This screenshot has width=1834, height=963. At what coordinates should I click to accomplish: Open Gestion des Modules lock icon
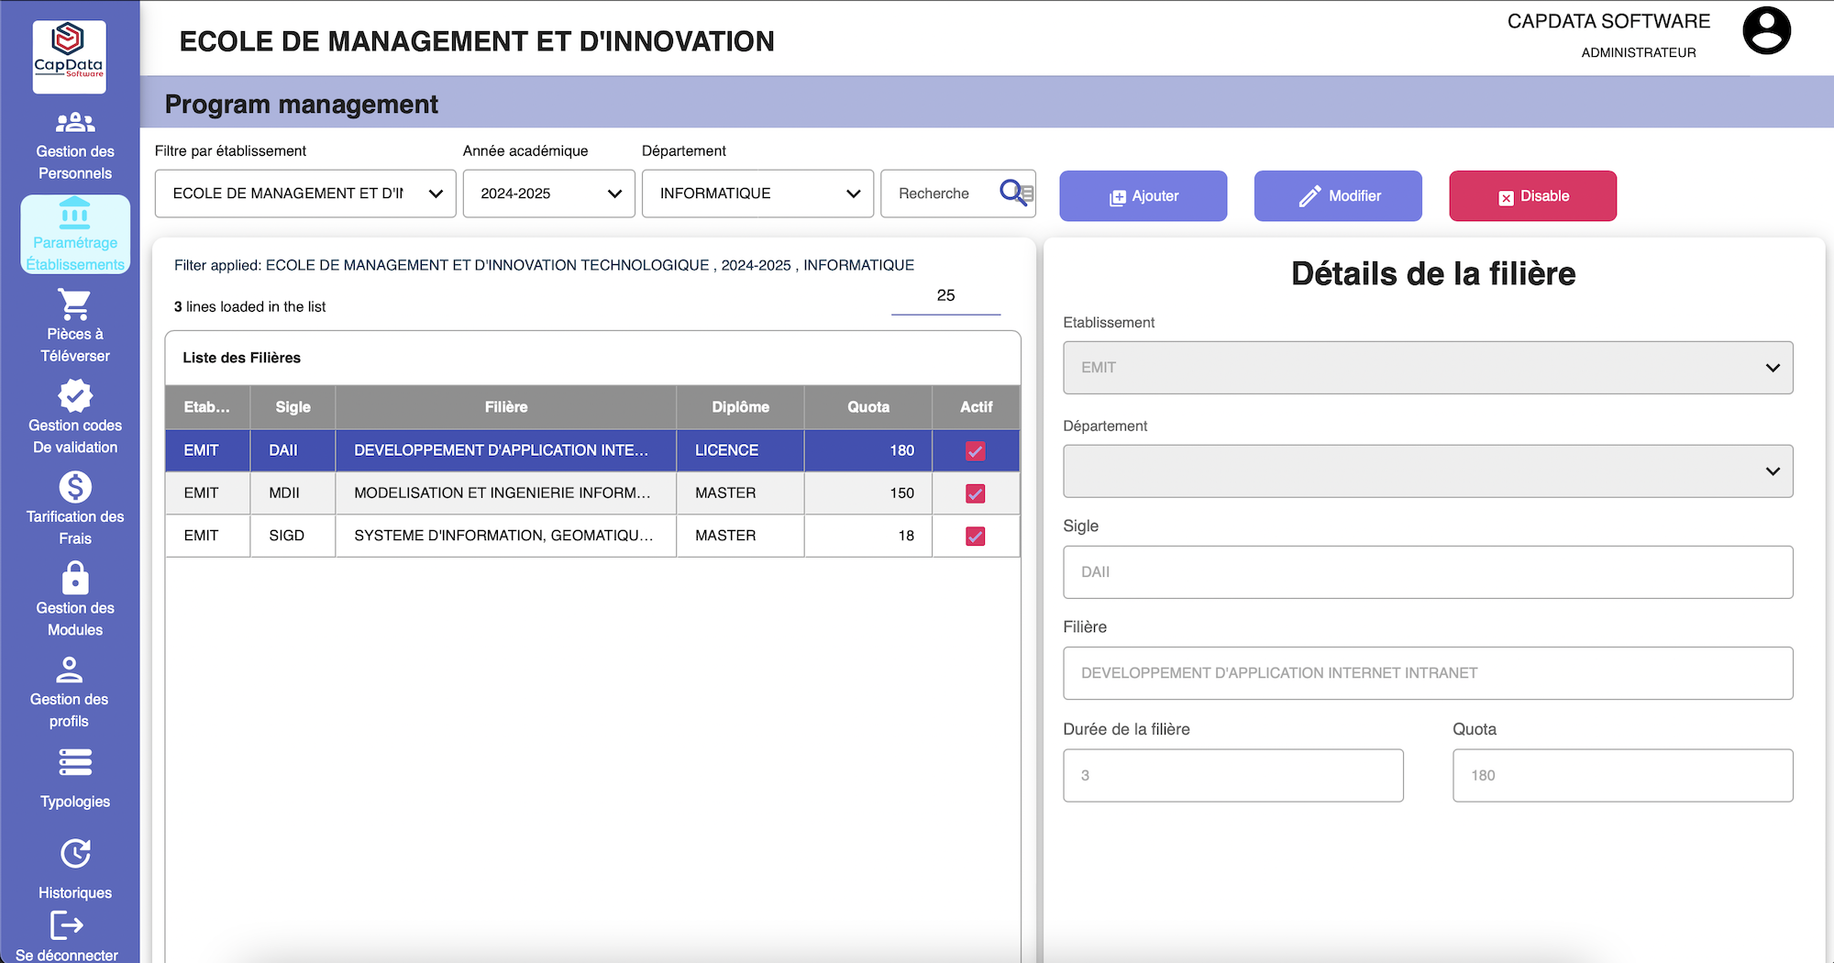pos(75,578)
